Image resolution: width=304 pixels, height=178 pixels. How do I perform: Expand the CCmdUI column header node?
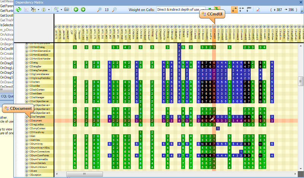[x=214, y=26]
